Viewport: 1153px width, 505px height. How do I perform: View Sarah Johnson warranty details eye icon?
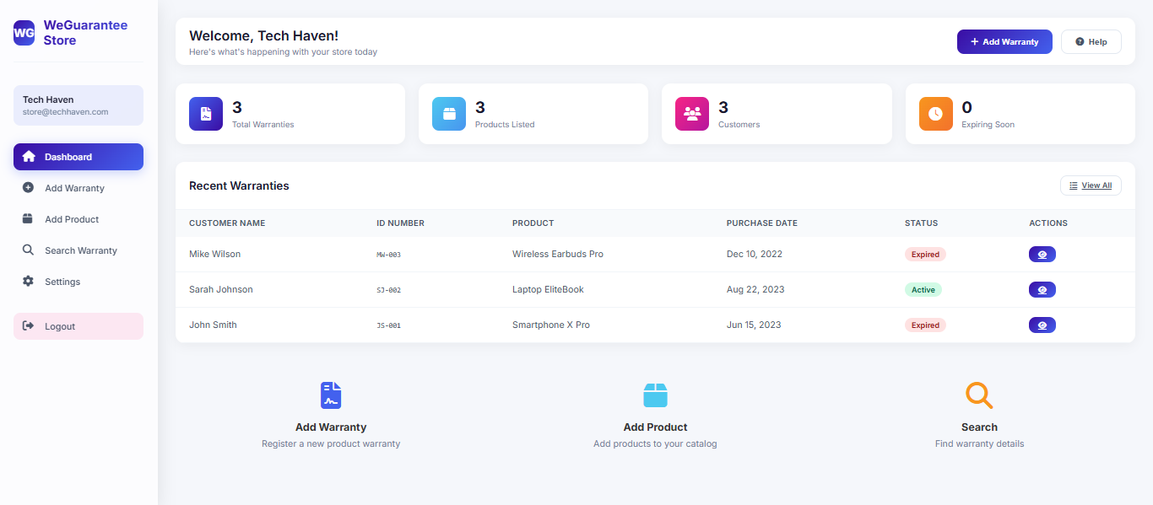tap(1042, 289)
